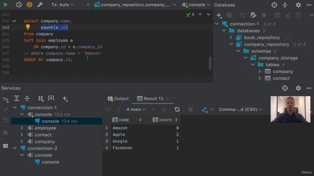This screenshot has height=176, width=314.
Task: Run the query with the green Execute button
Action: pos(5,4)
